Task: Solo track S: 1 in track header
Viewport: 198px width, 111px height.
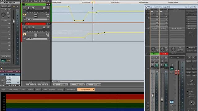Action: (x=29, y=8)
